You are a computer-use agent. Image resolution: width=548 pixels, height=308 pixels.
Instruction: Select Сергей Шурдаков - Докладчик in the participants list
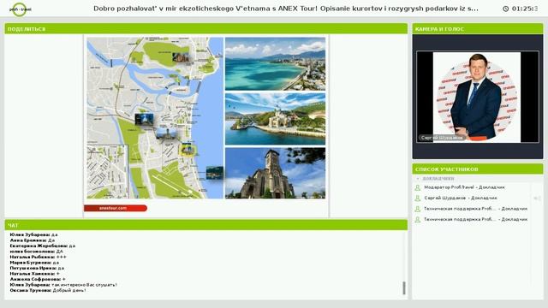(461, 198)
